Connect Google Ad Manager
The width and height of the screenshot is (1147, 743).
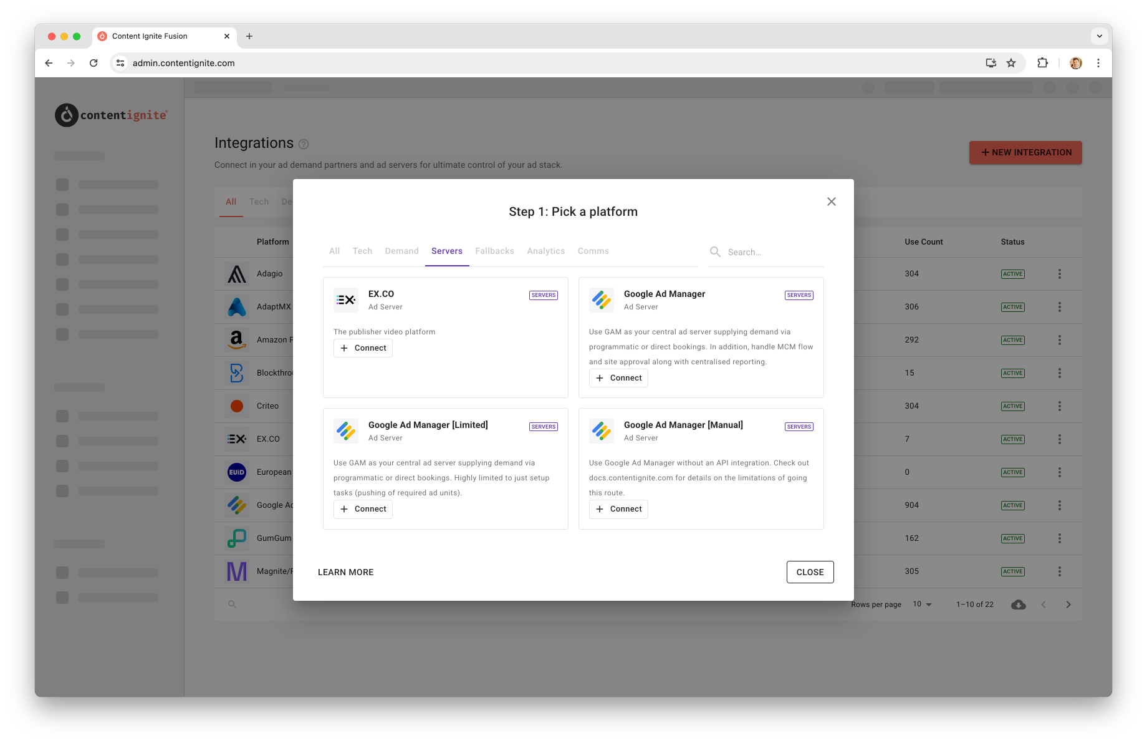619,378
